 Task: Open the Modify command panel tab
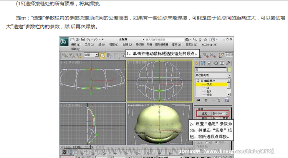coord(203,64)
